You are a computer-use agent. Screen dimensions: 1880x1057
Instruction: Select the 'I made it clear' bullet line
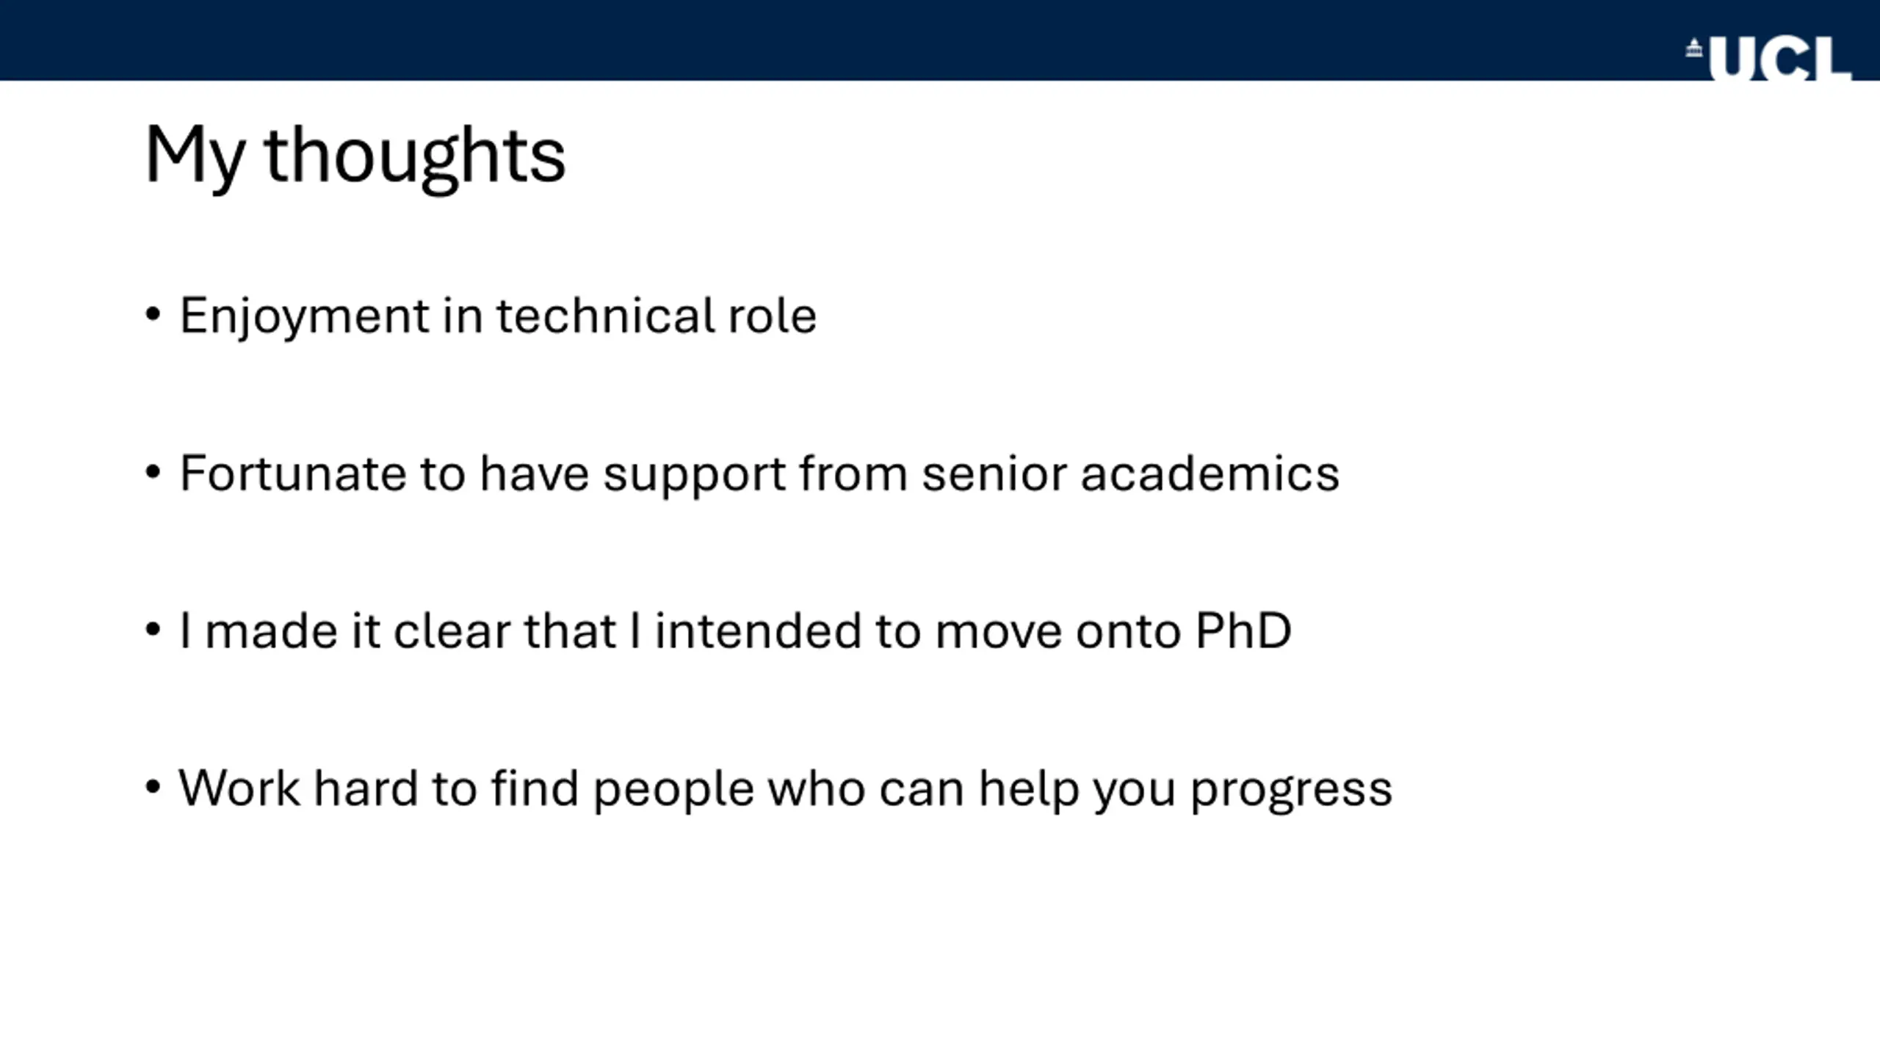pos(735,631)
